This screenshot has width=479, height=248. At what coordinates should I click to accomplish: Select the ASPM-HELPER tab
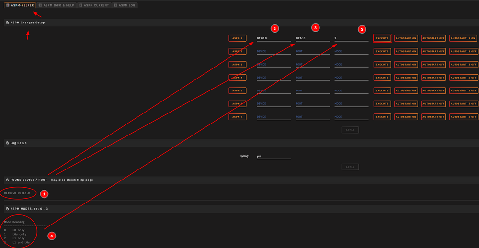pyautogui.click(x=20, y=5)
